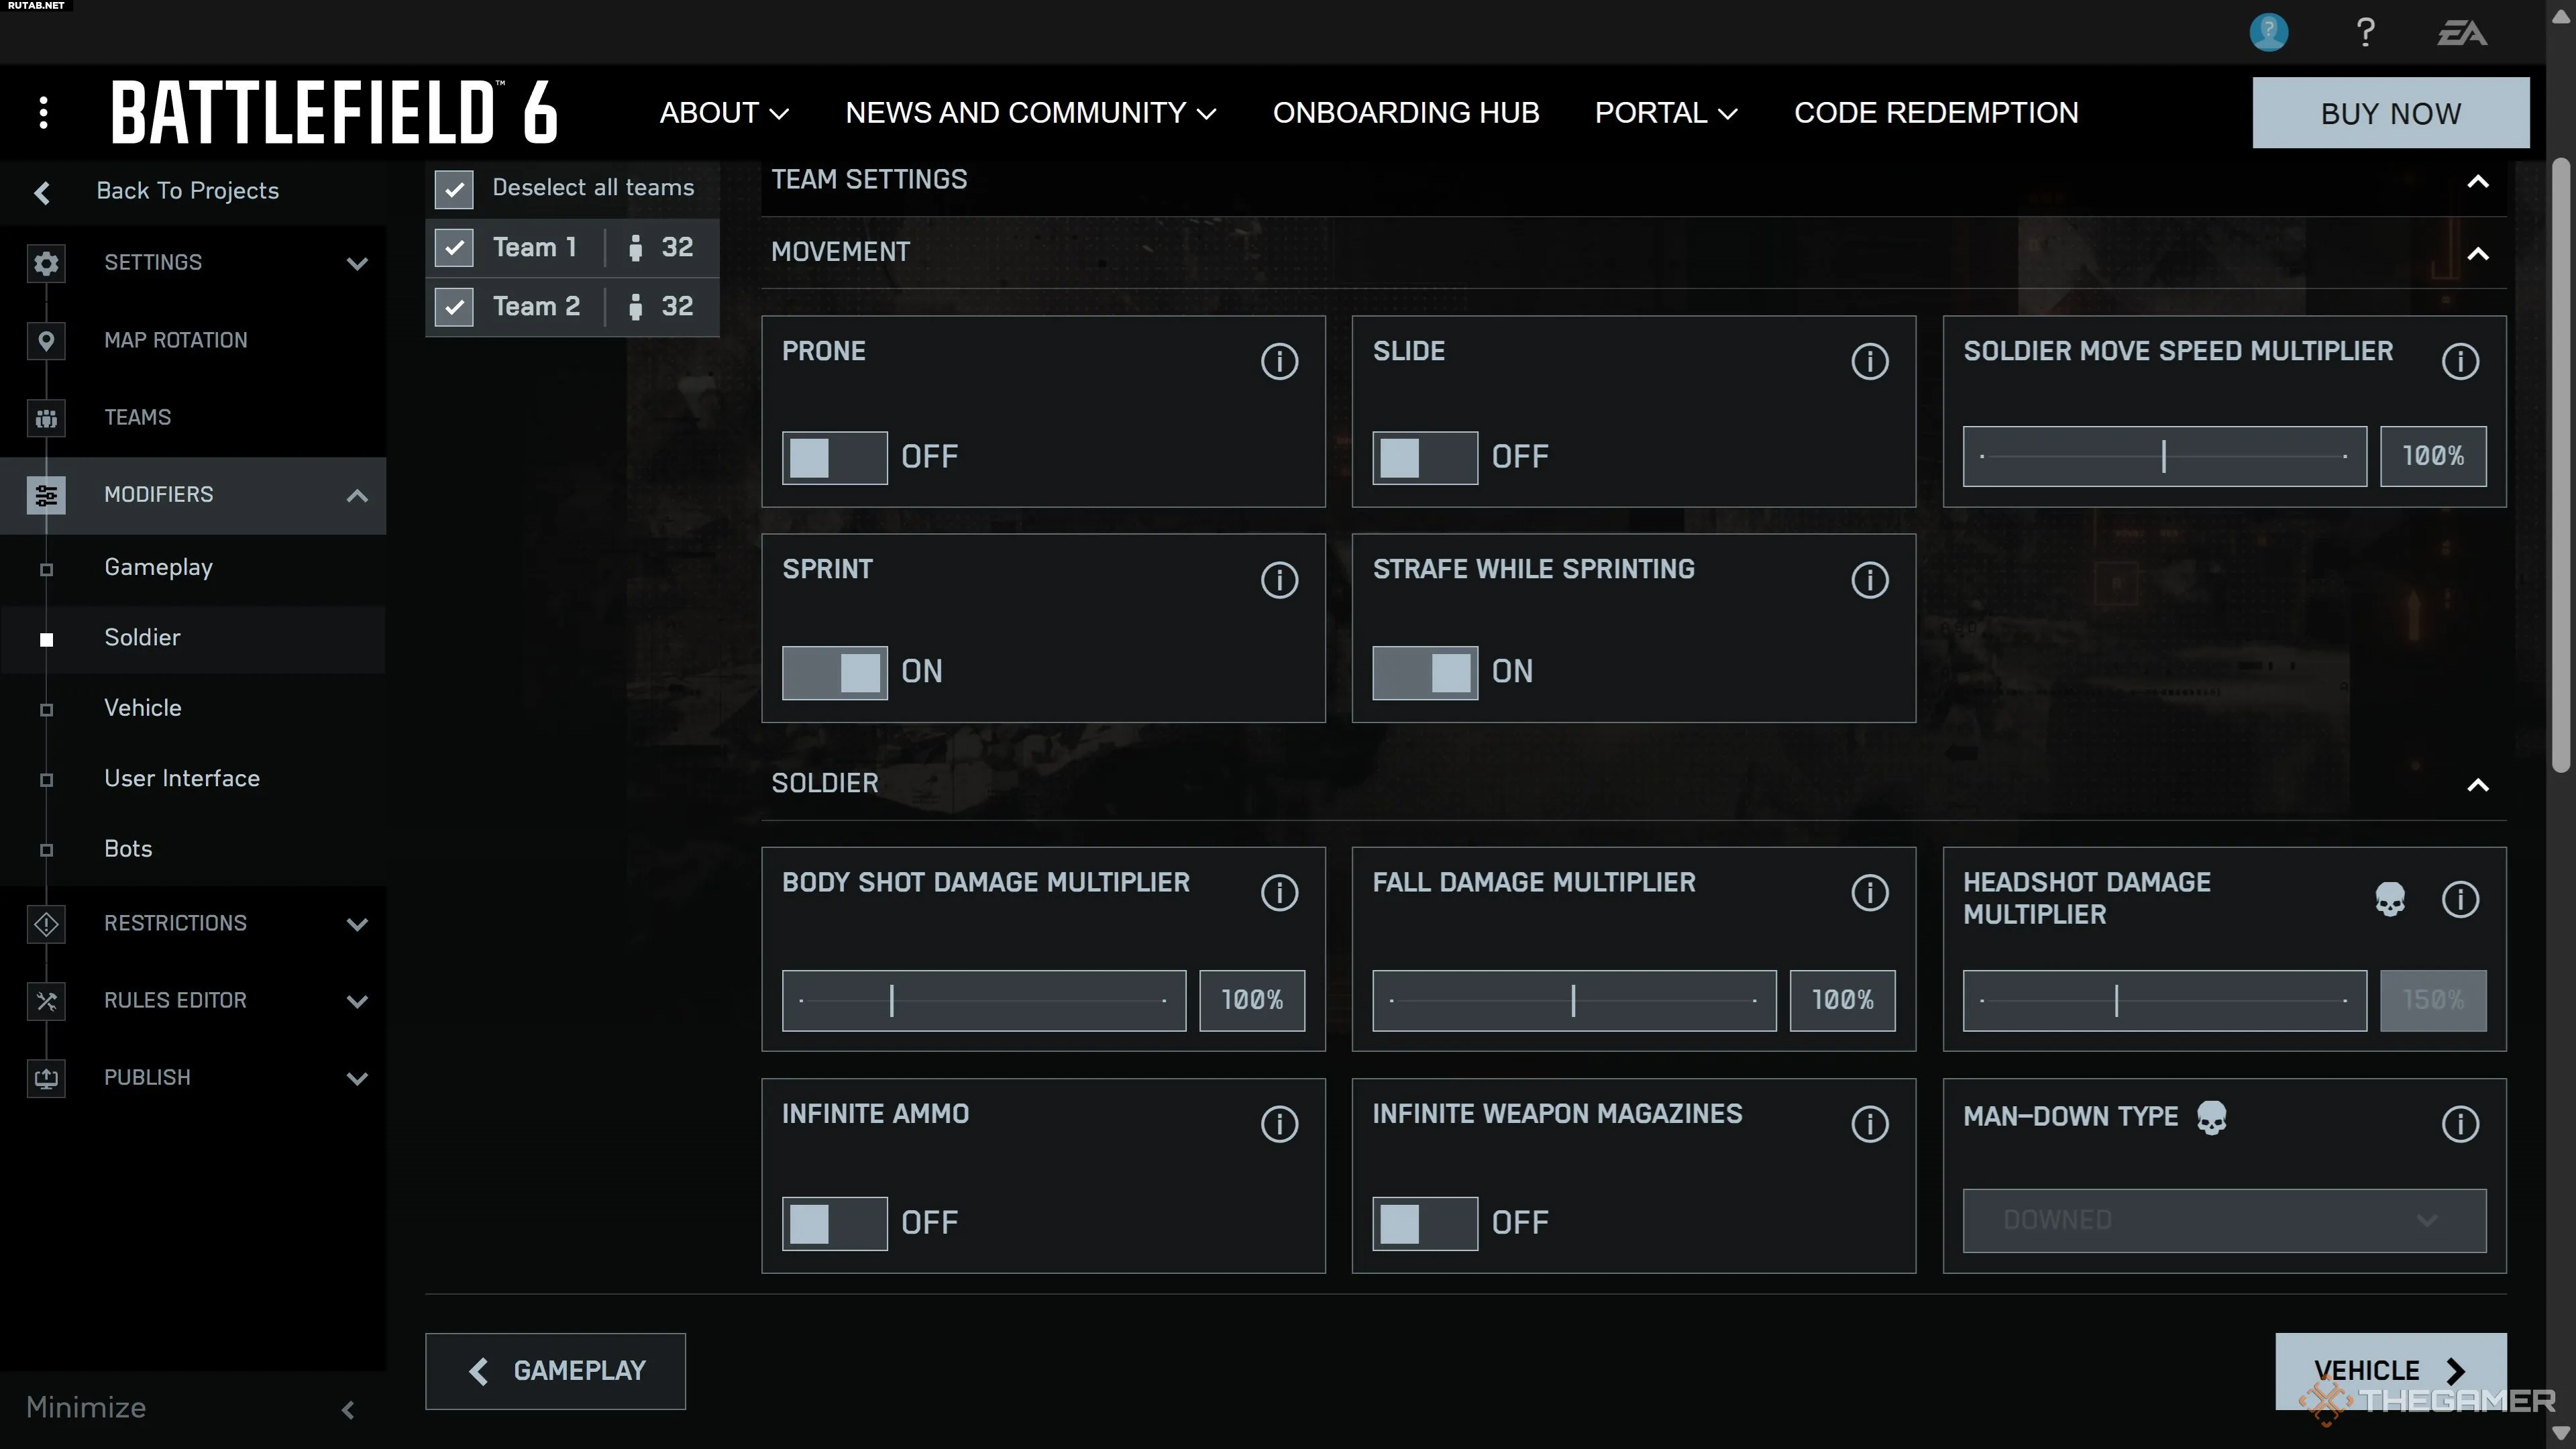The image size is (2576, 1449).
Task: Open info for Soldier Move Speed Multiplier
Action: click(2460, 361)
